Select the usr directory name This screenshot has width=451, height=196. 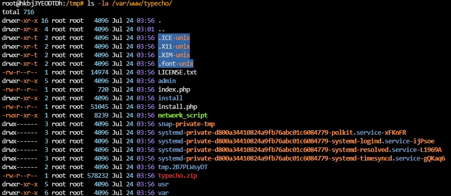163,184
